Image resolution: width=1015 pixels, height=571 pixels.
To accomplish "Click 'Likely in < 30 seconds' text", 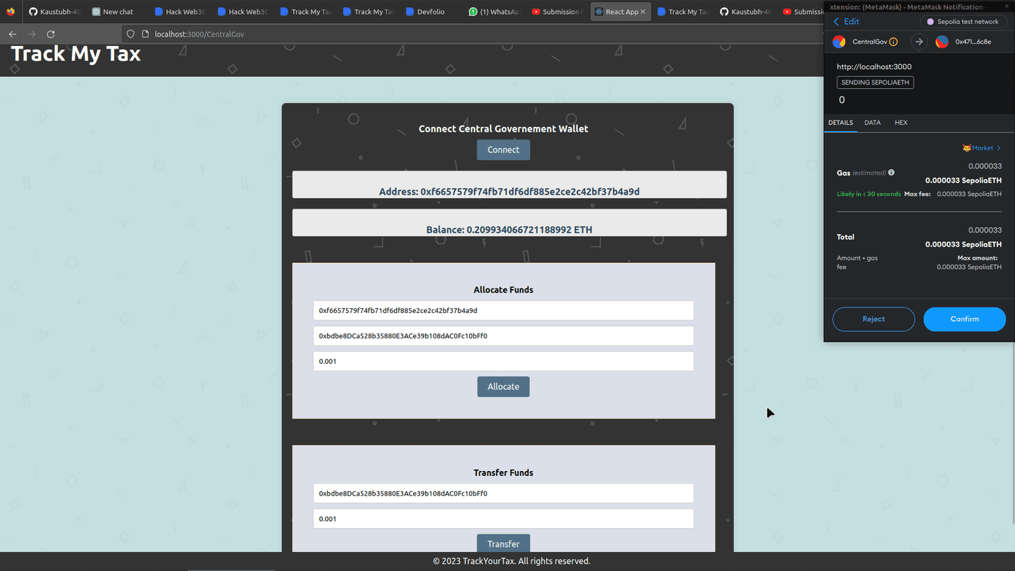I will click(x=868, y=194).
